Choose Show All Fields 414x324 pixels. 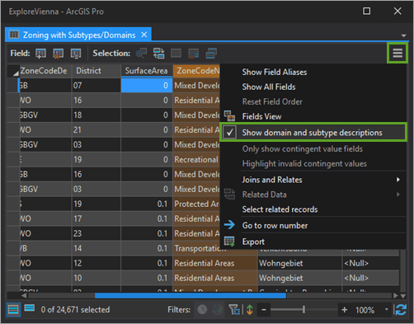click(269, 87)
